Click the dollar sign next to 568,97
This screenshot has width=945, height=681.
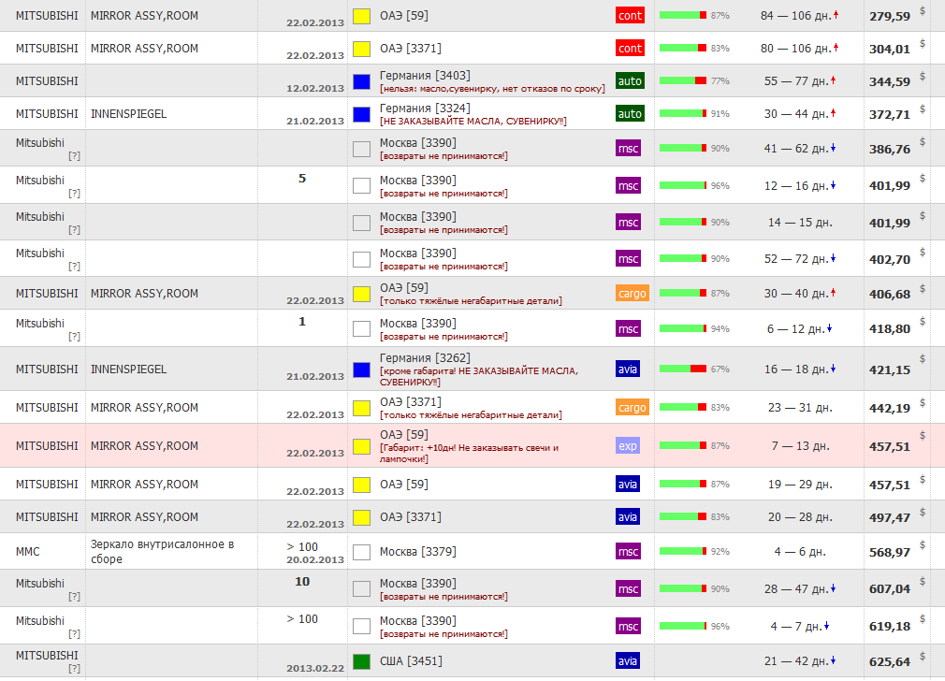(923, 545)
